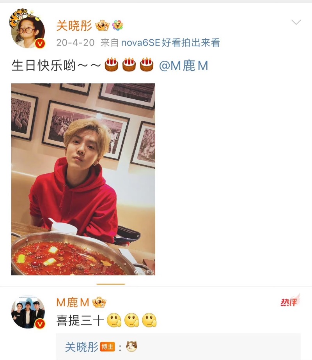Tap the 博主 author tag in reply
This screenshot has height=360, width=312.
pyautogui.click(x=107, y=347)
